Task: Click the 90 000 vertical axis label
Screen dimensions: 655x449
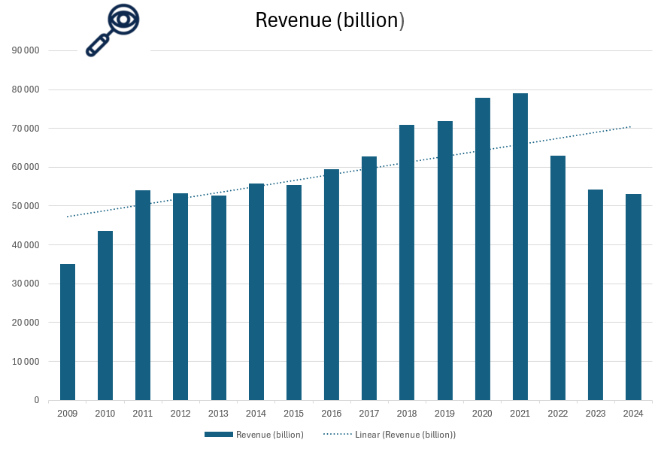Action: [26, 50]
